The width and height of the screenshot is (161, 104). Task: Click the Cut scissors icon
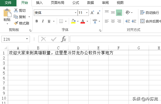(x=16, y=10)
